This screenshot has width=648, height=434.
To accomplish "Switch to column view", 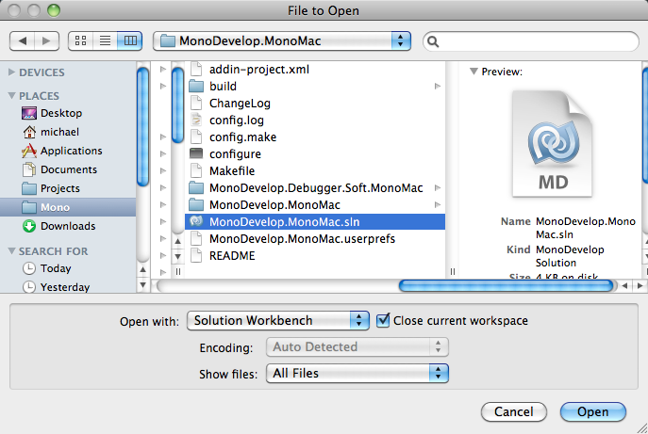I will click(130, 40).
